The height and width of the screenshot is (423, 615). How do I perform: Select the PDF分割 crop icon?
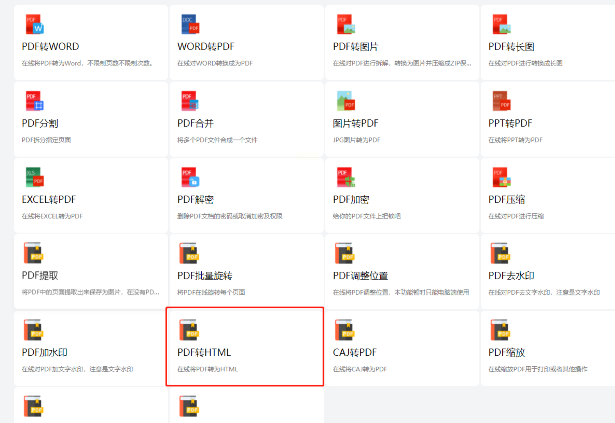pyautogui.click(x=35, y=101)
